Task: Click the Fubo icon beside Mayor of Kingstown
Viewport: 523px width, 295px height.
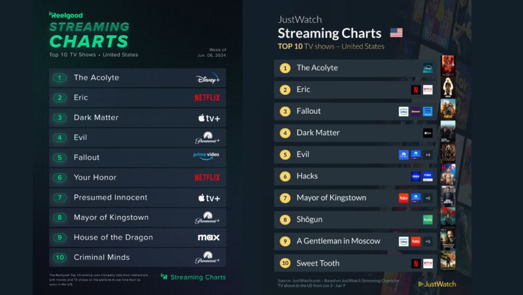Action: 403,198
